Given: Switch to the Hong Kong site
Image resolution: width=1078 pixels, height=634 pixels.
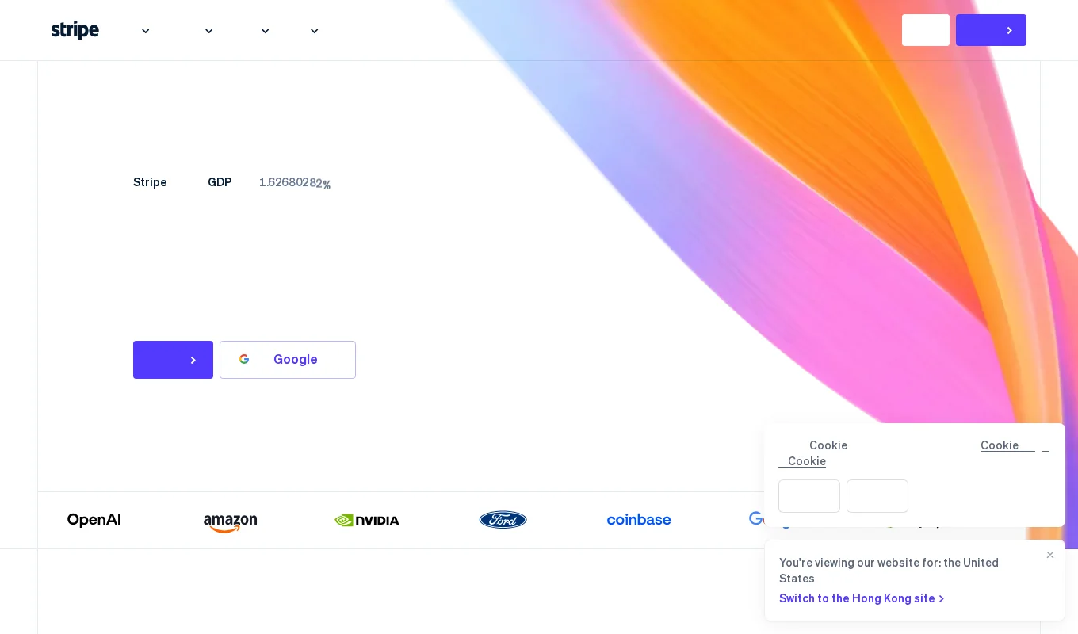Looking at the screenshot, I should point(862,598).
